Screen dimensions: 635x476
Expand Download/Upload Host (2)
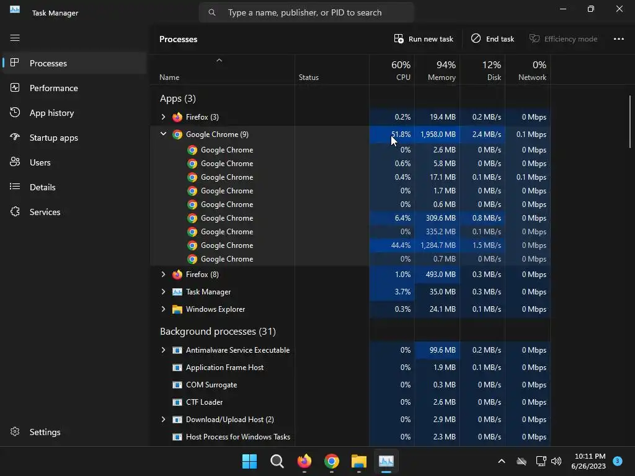[x=163, y=420]
